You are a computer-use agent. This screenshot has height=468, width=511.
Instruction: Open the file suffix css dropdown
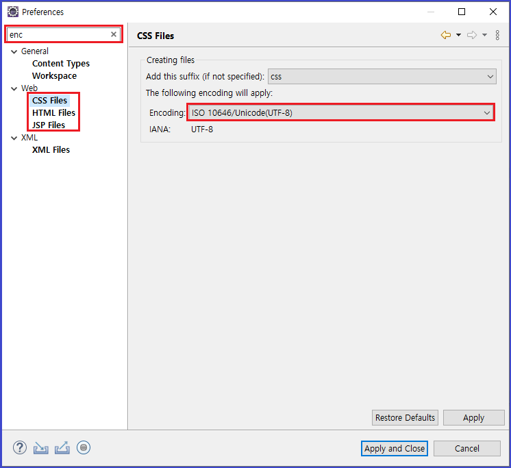tap(382, 77)
